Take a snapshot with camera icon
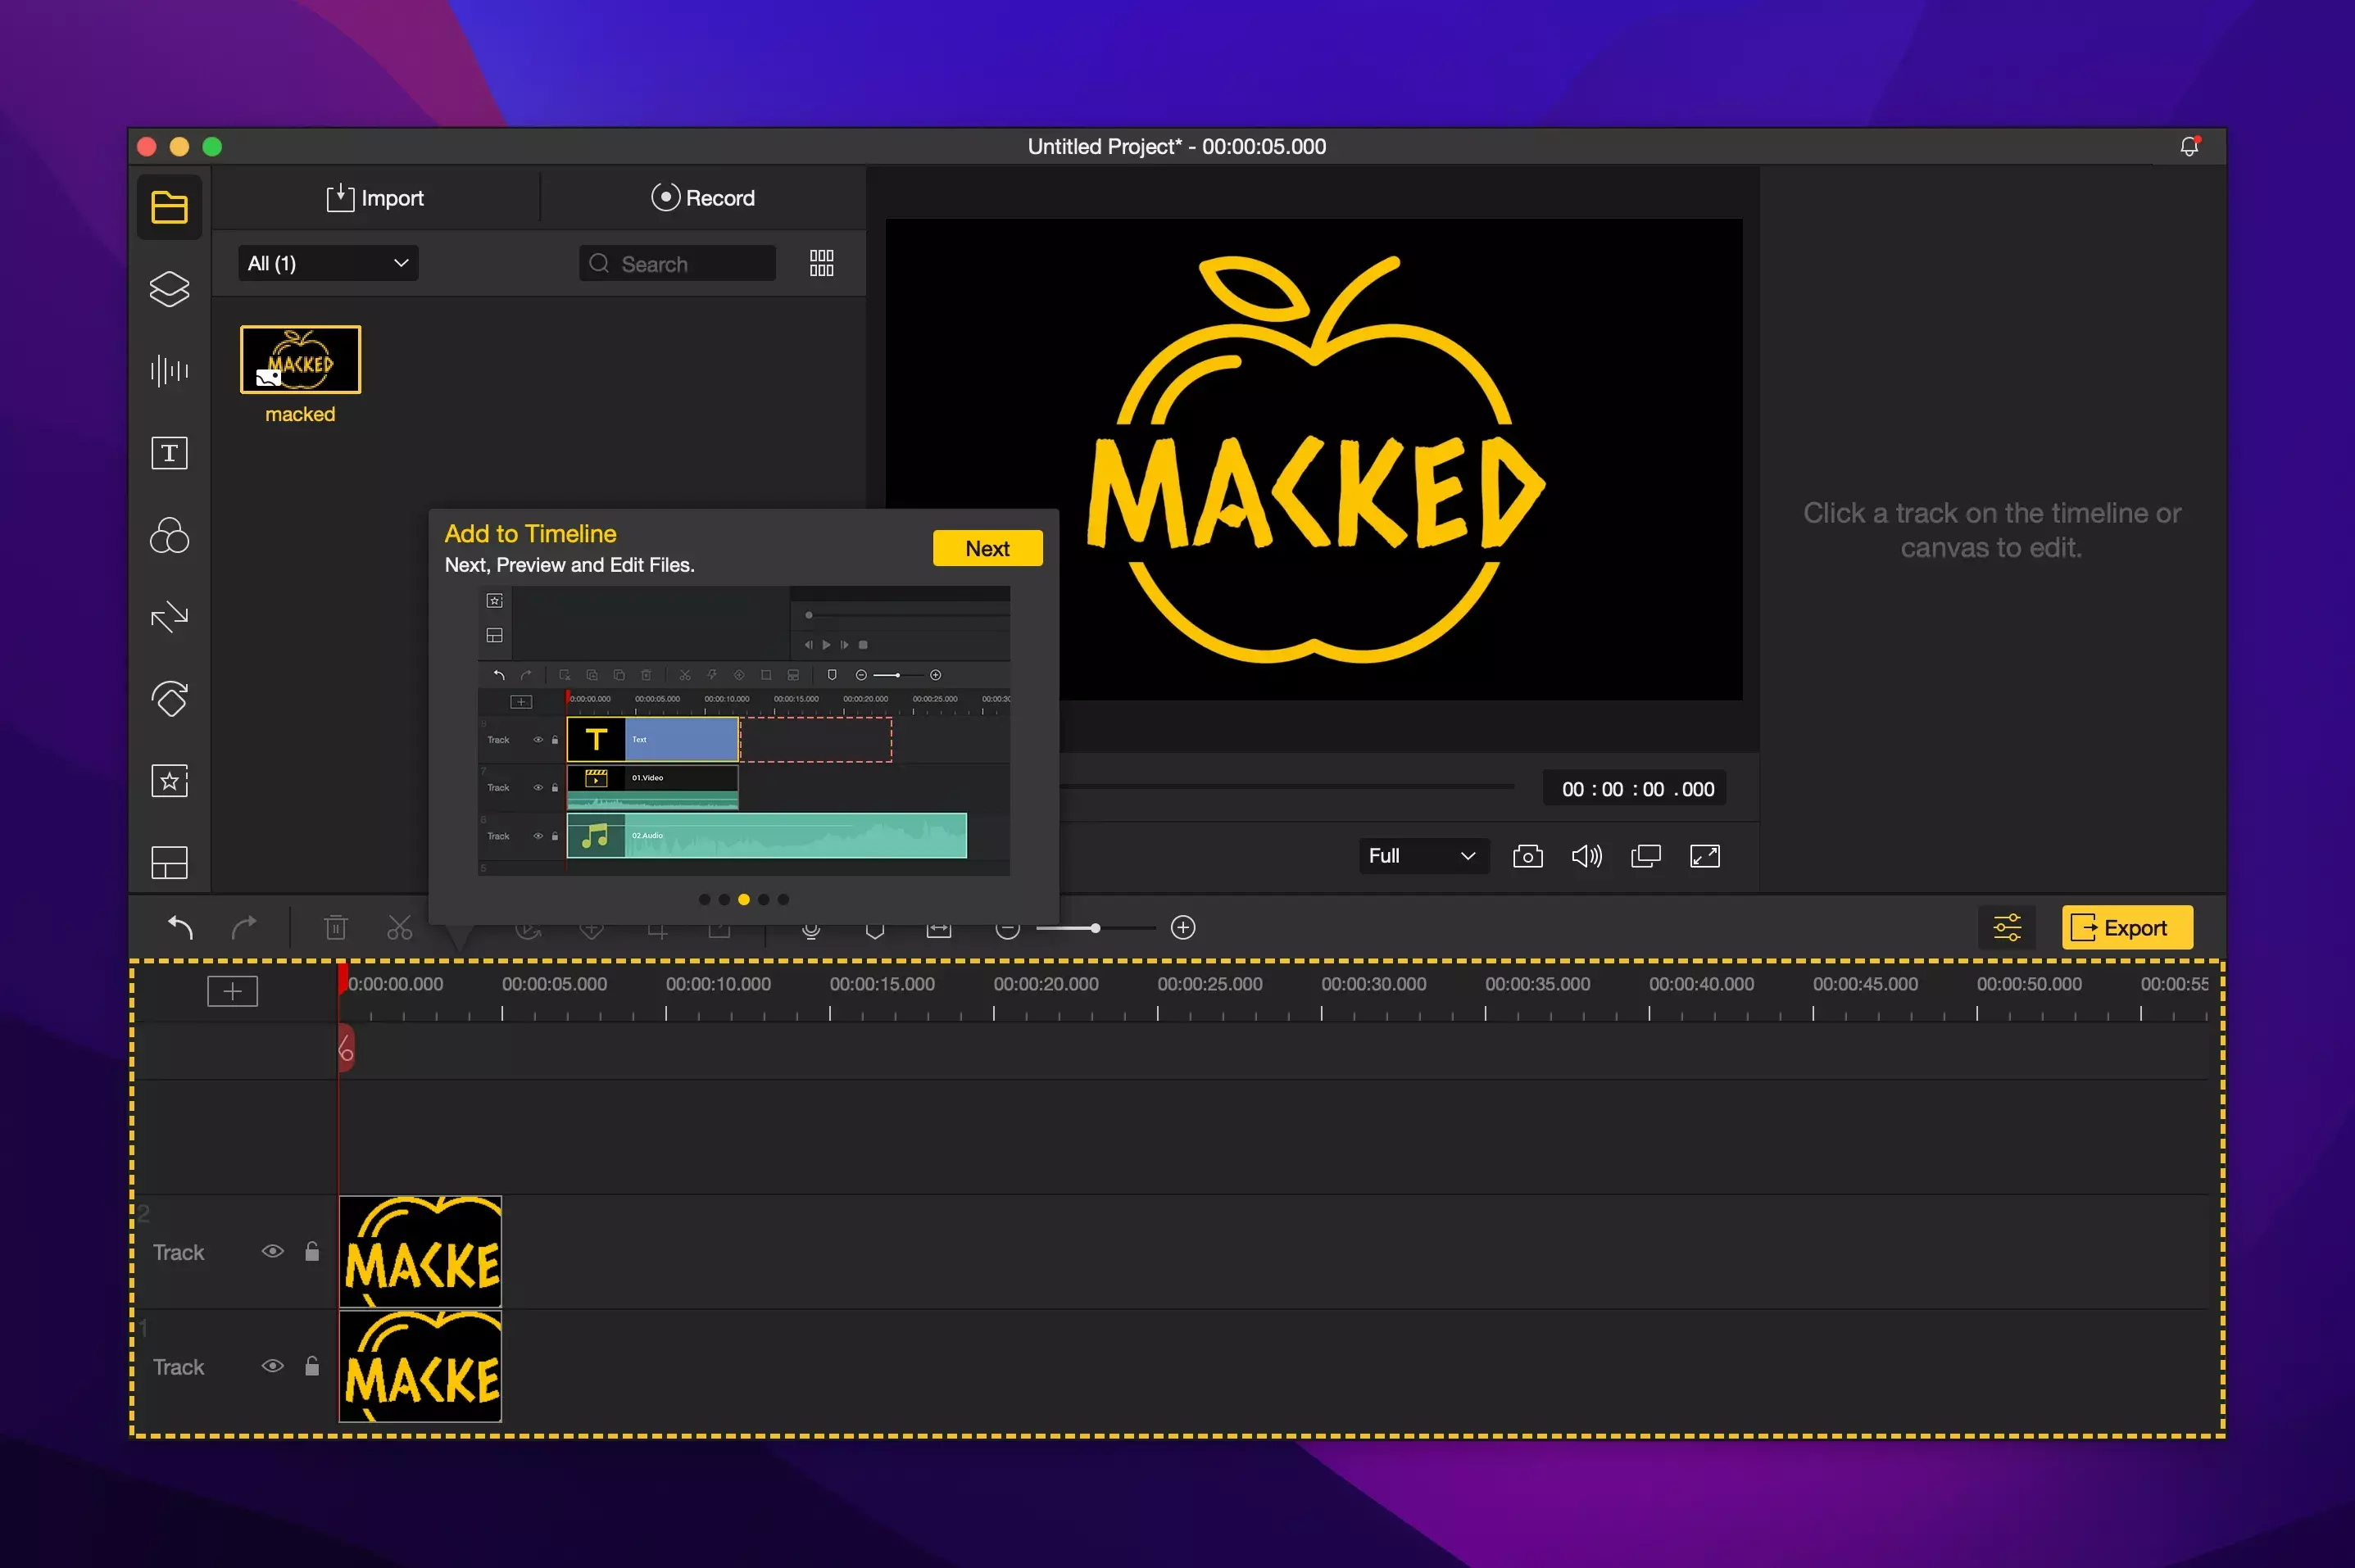The width and height of the screenshot is (2355, 1568). tap(1527, 856)
